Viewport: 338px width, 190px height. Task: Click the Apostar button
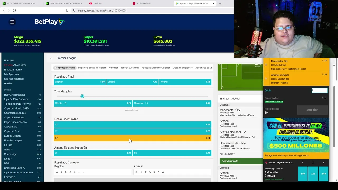pyautogui.click(x=312, y=110)
